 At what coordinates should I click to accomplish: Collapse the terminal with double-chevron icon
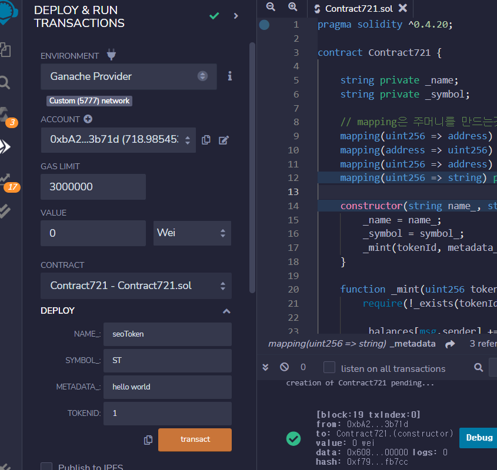pos(266,367)
